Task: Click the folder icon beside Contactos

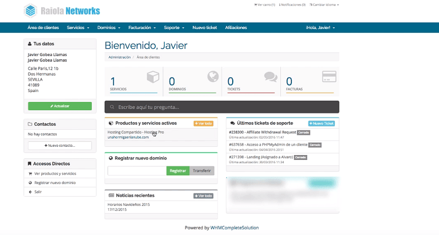Action: (x=30, y=124)
